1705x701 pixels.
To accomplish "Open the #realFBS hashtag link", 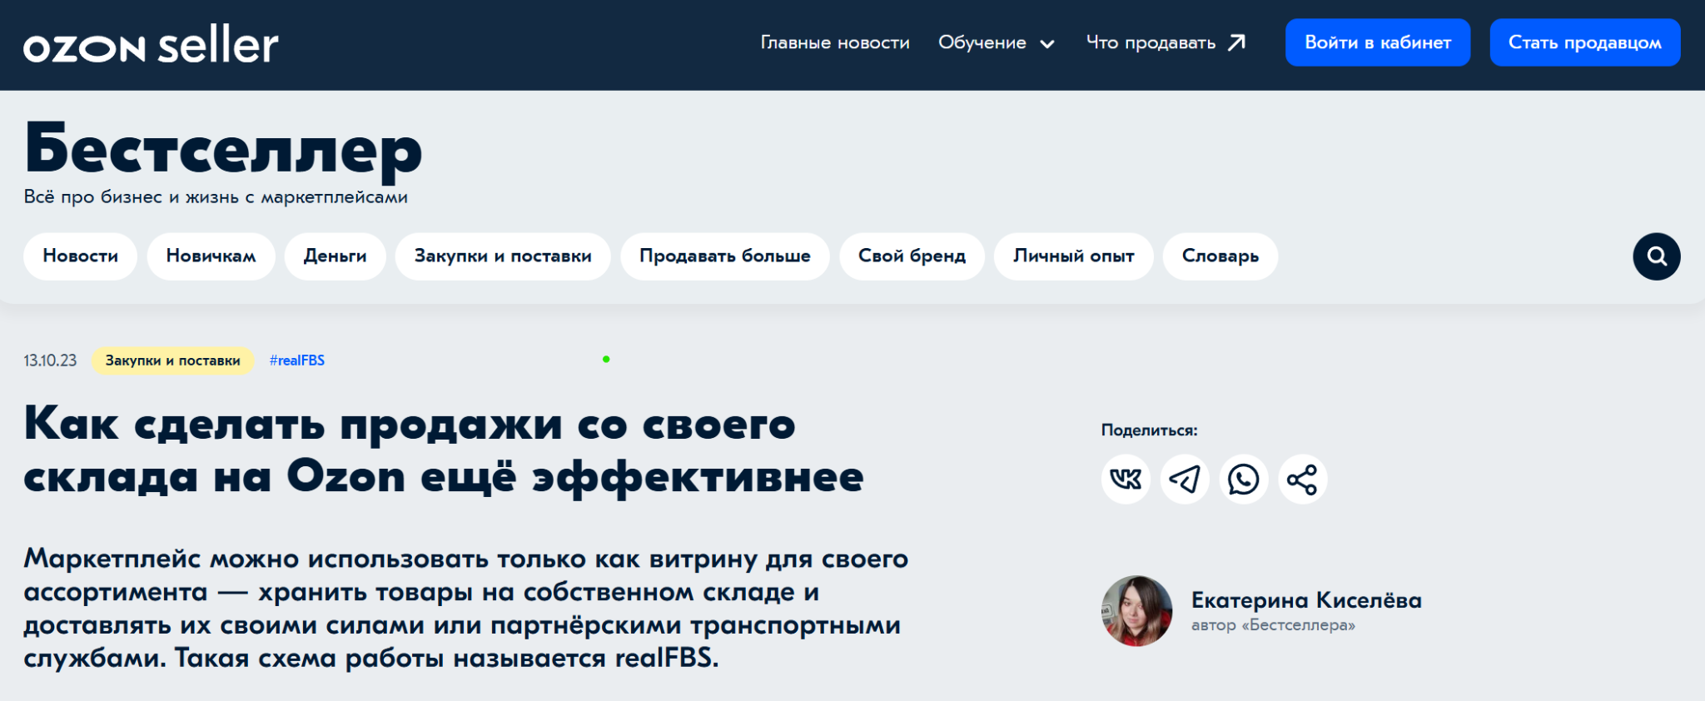I will (x=297, y=360).
